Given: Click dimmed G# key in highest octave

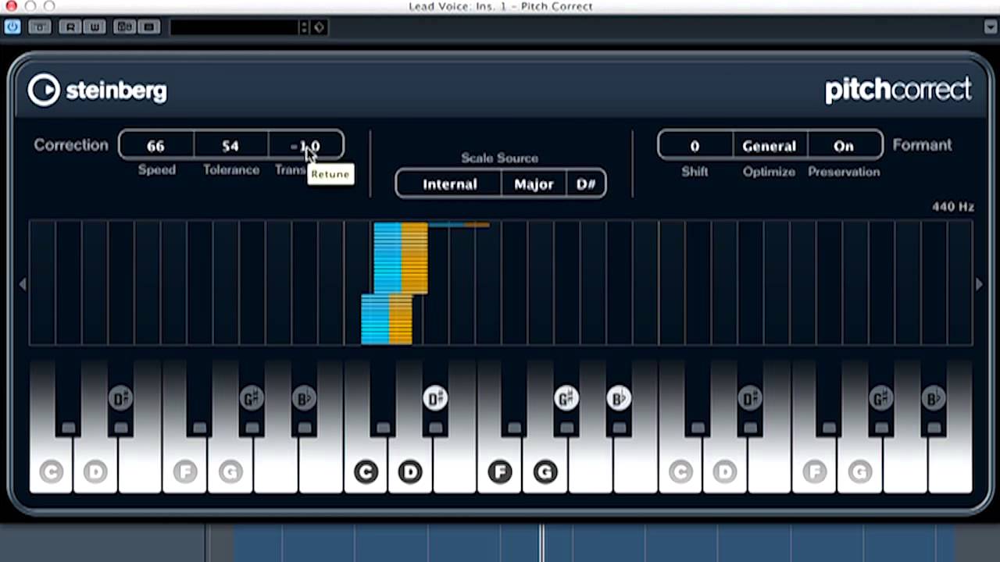Looking at the screenshot, I should (x=881, y=399).
